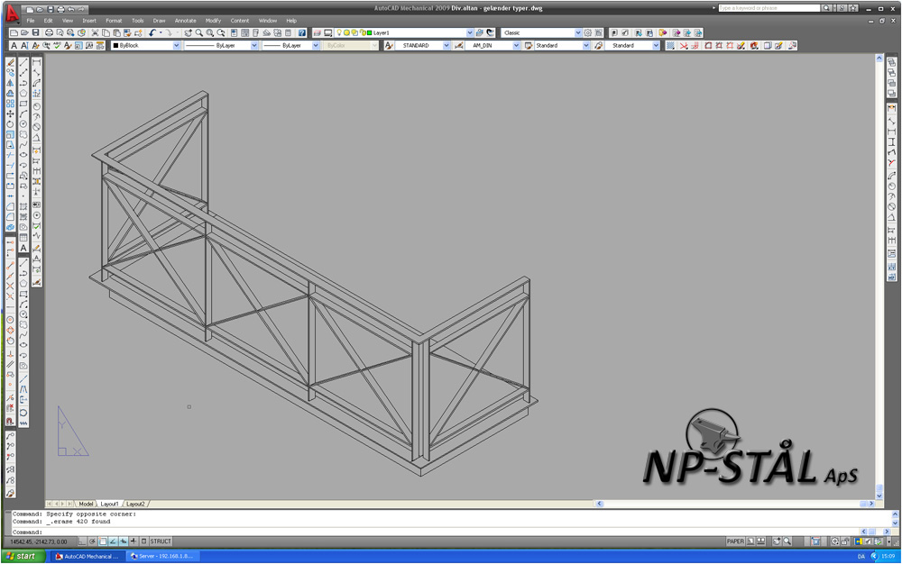The image size is (902, 564).
Task: Click the DA language indicator in tray
Action: tap(861, 556)
